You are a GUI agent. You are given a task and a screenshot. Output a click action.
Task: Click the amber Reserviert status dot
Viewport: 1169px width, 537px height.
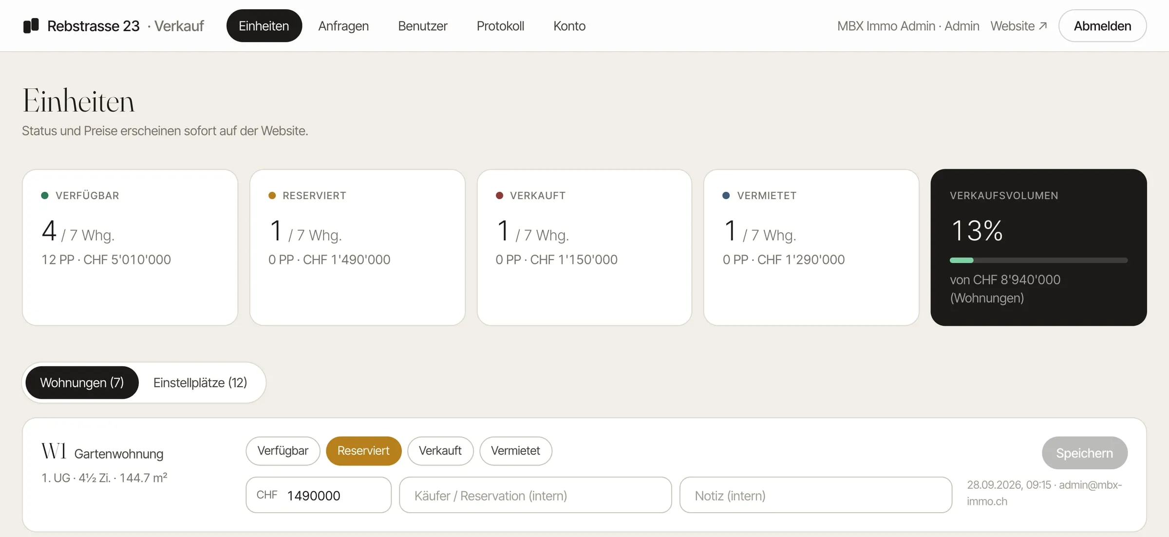(272, 196)
